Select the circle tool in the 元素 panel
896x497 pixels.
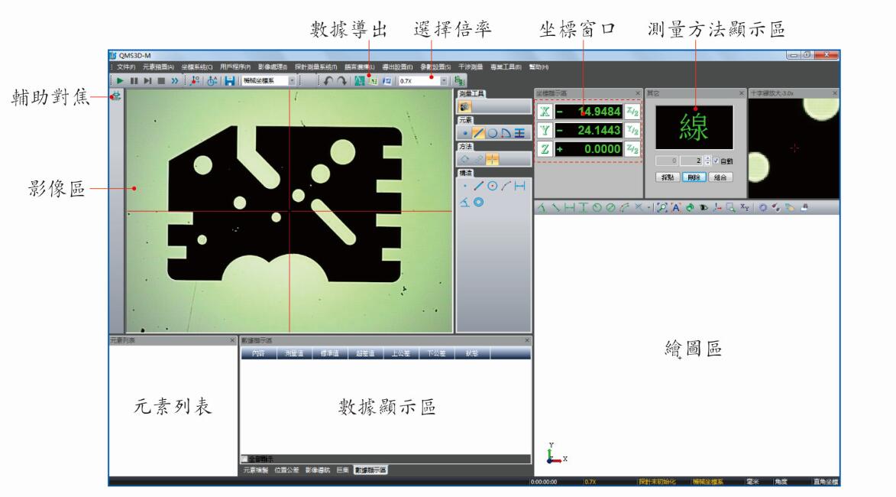[492, 132]
